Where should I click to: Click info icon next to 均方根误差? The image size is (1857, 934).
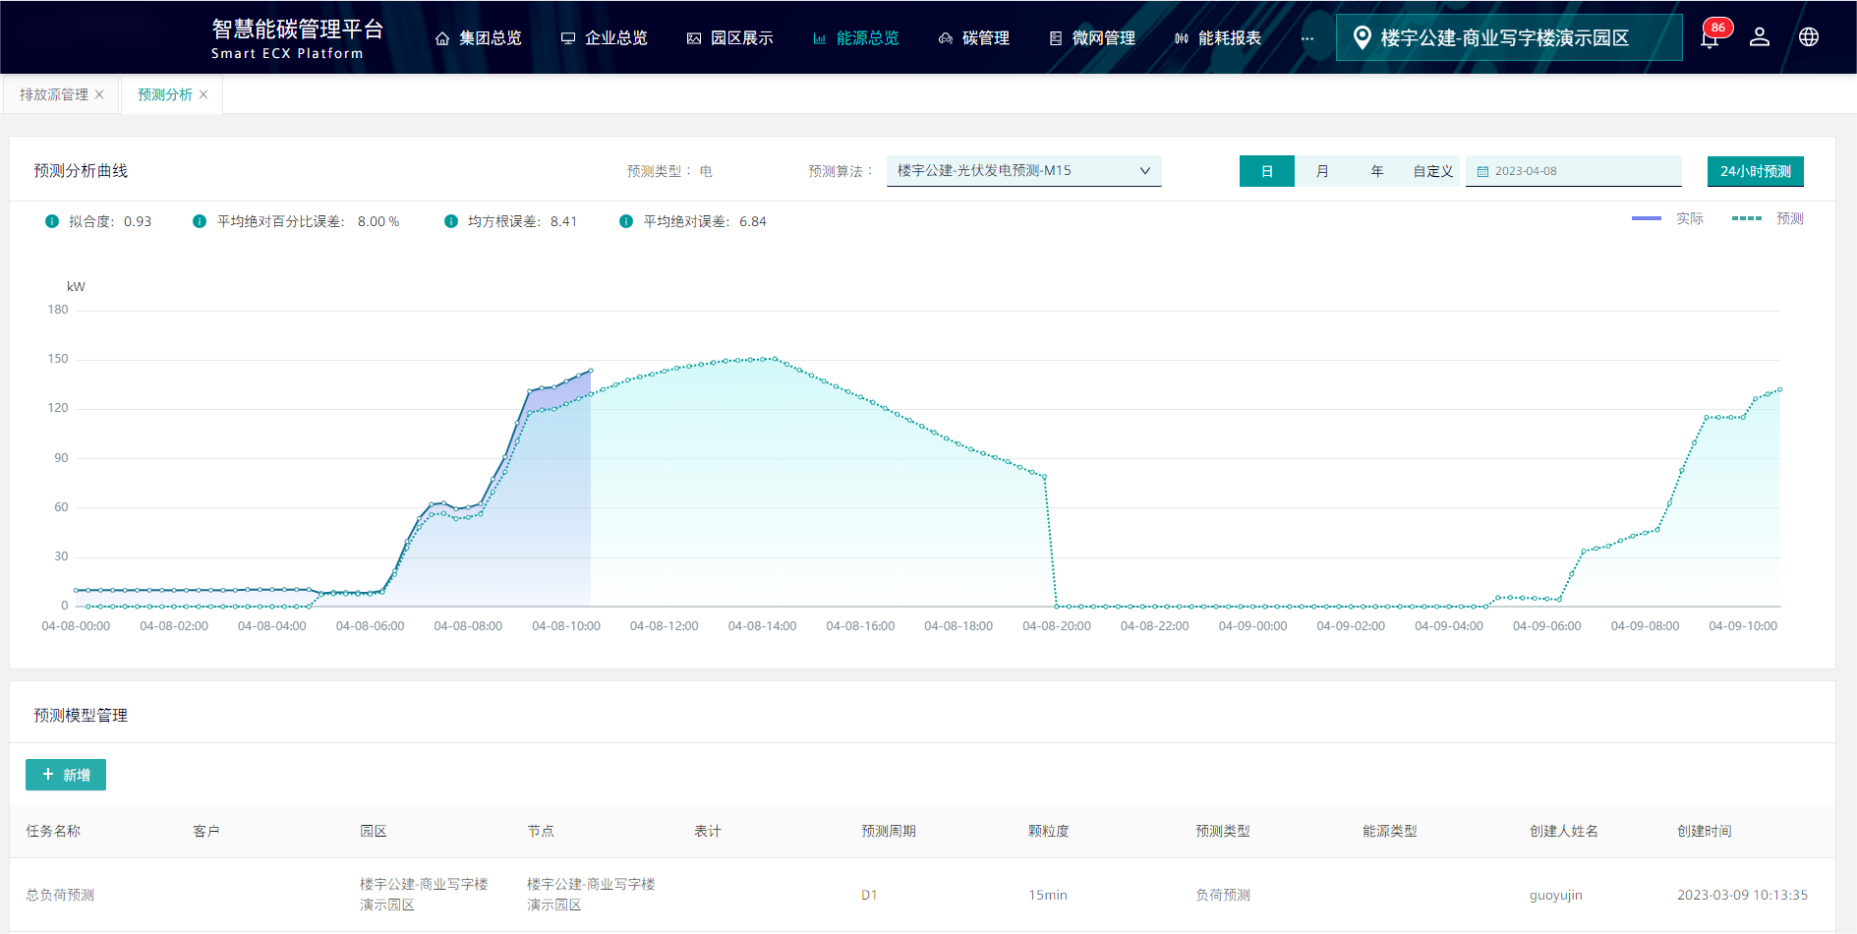coord(451,221)
